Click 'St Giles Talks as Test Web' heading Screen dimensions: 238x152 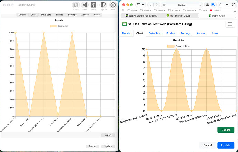click(x=160, y=24)
